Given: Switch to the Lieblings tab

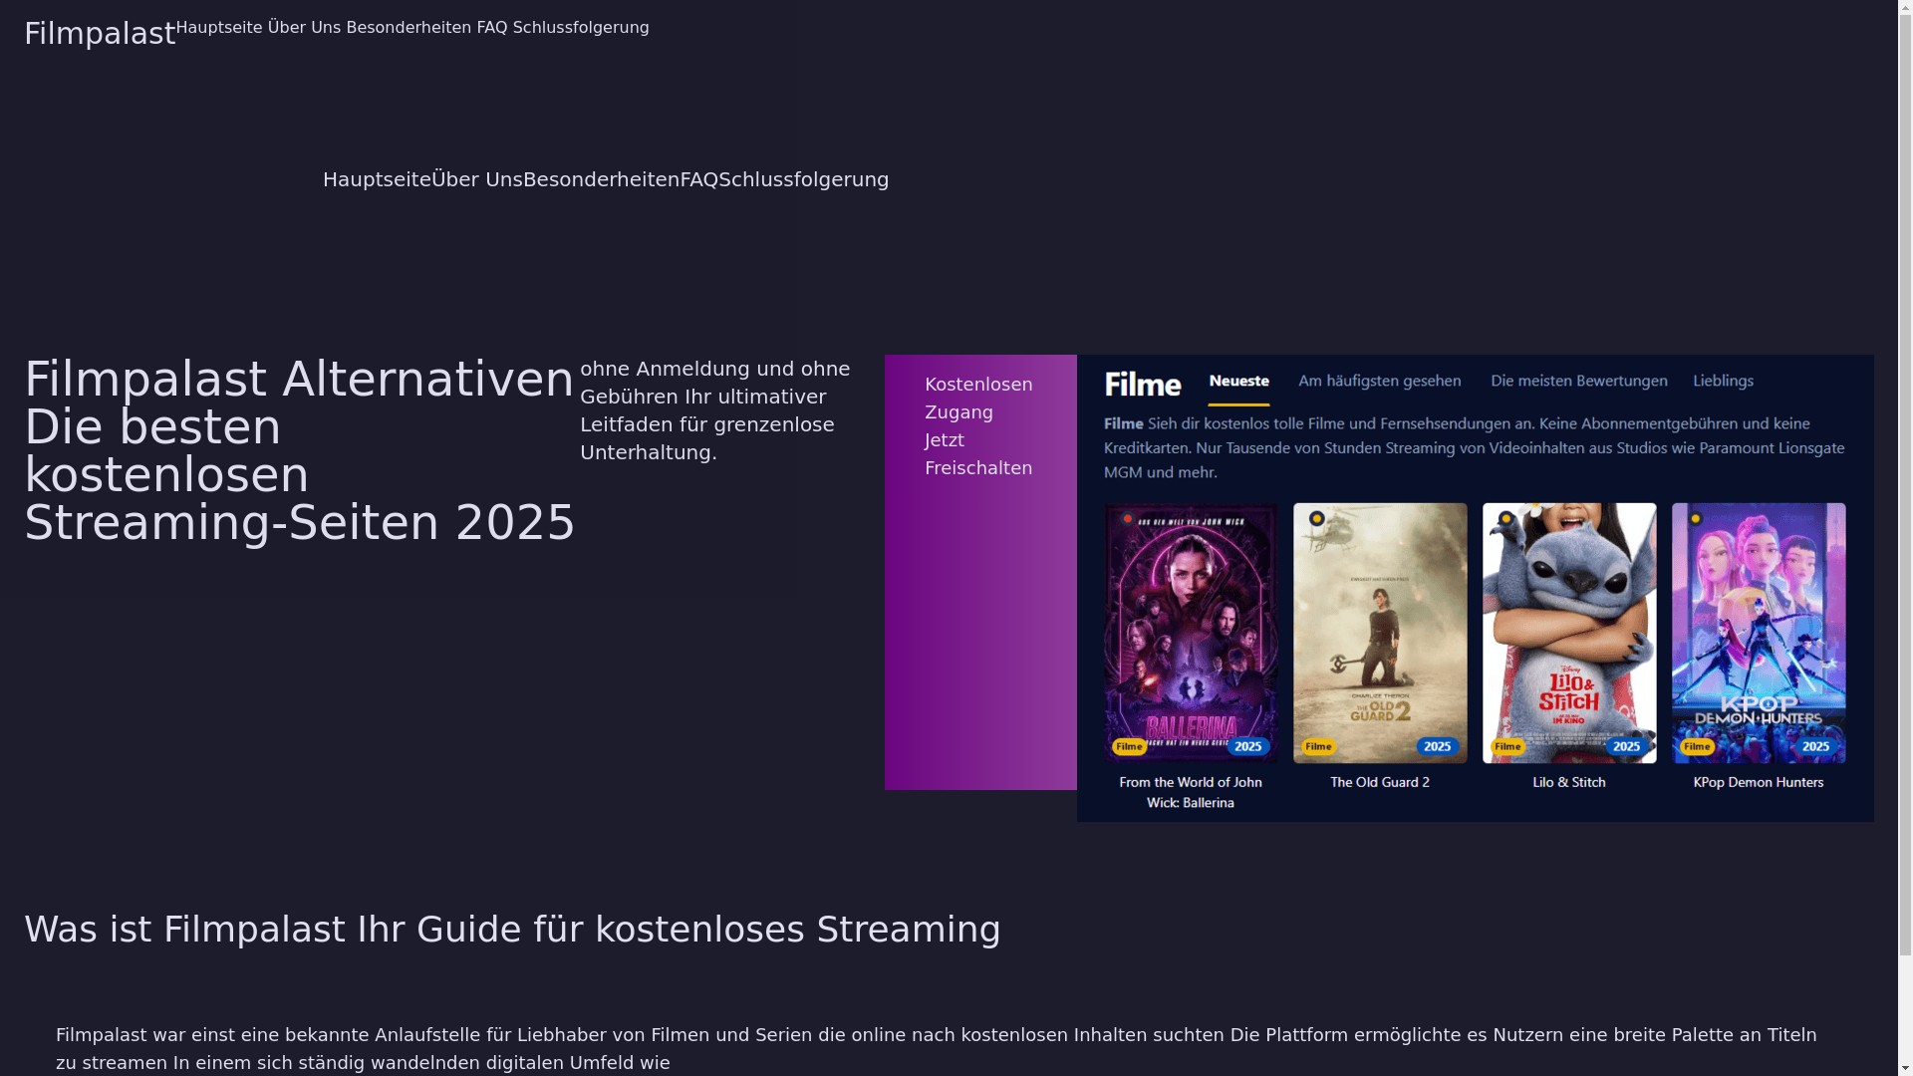Looking at the screenshot, I should 1724,382.
